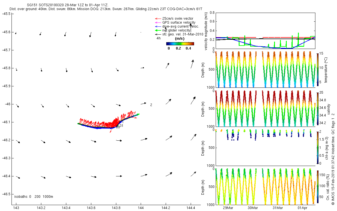Click the green net glider velocity arrow
The width and height of the screenshot is (337, 211).
coord(158,30)
